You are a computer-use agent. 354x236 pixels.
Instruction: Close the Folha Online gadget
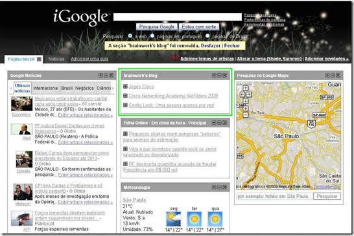pos(224,123)
